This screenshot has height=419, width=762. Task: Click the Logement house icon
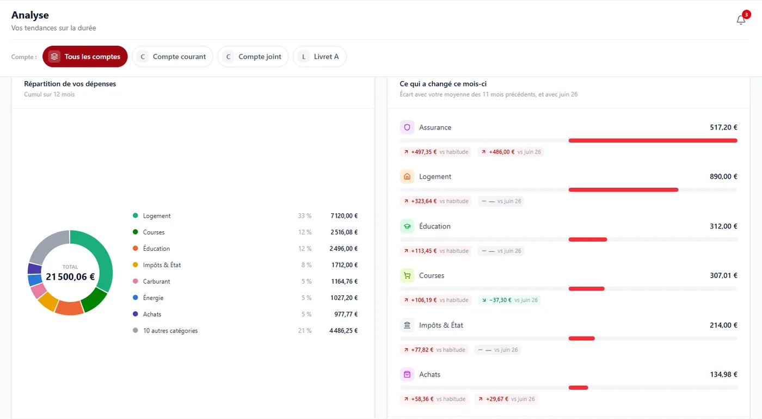[x=407, y=177]
